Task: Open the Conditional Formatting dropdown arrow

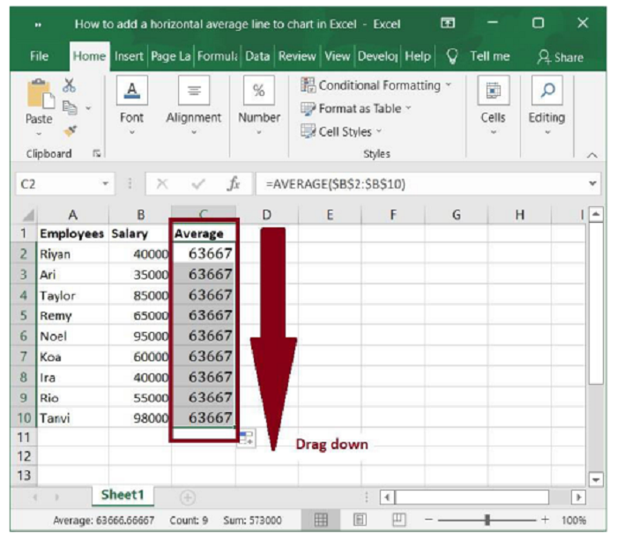Action: [448, 85]
